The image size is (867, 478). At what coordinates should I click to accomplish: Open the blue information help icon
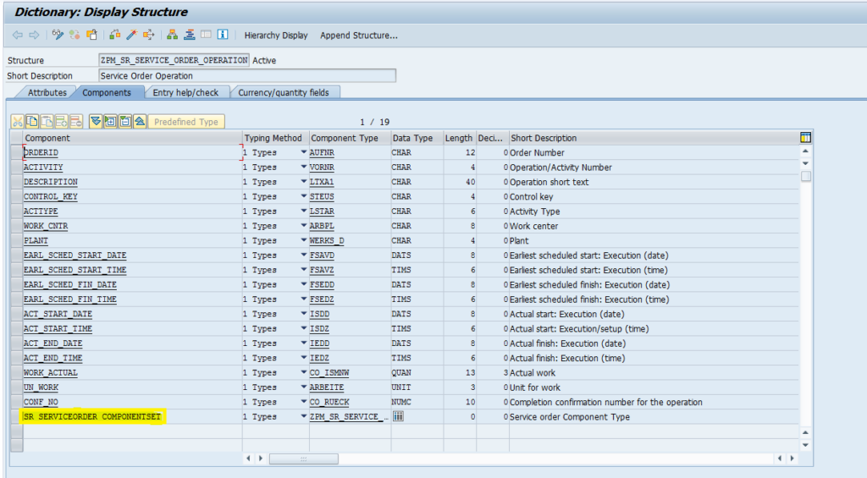(x=223, y=35)
